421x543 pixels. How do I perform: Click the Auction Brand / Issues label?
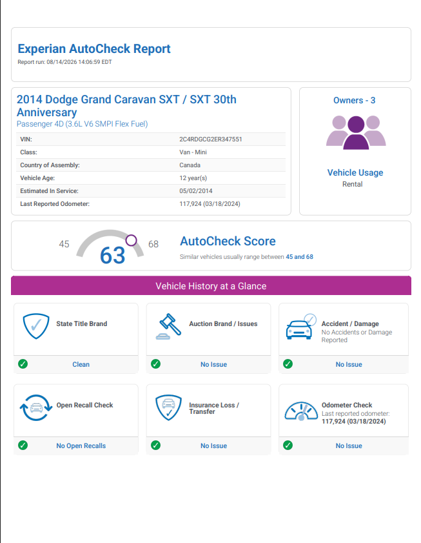[223, 323]
